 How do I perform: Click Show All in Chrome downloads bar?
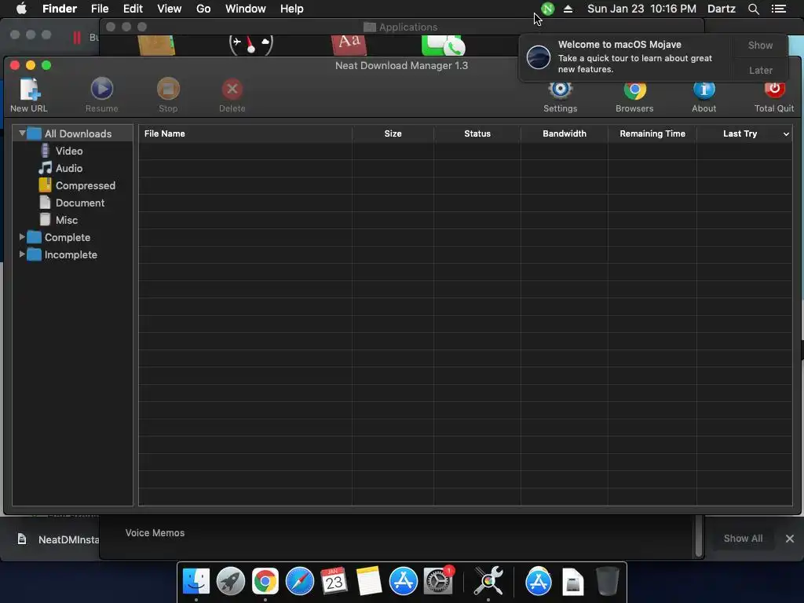coord(743,539)
